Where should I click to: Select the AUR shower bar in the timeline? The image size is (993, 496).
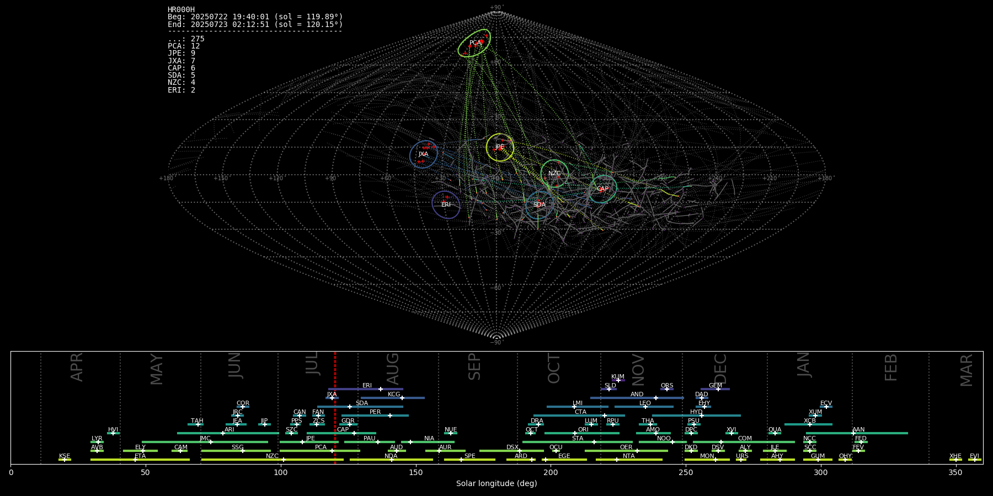click(x=445, y=451)
